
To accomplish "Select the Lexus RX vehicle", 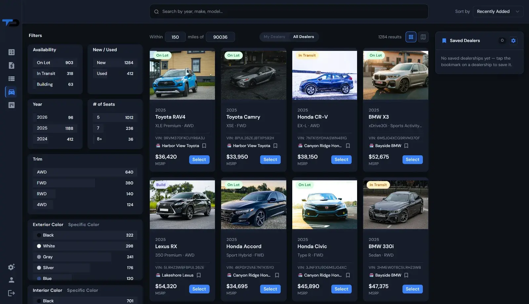I will pos(199,289).
